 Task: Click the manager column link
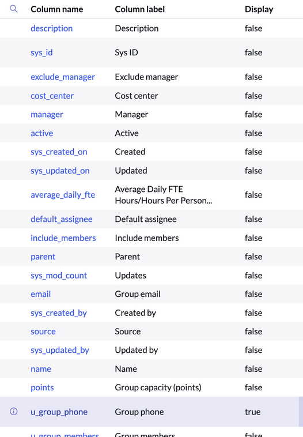click(47, 115)
